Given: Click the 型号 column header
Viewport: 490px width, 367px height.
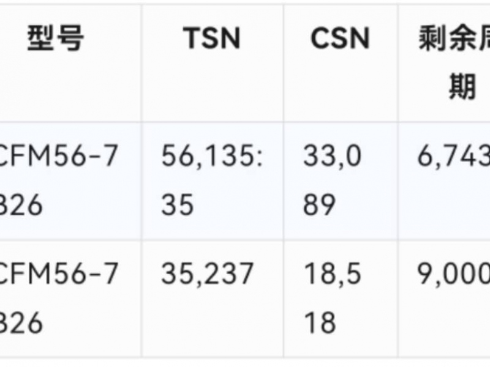Looking at the screenshot, I should point(56,38).
